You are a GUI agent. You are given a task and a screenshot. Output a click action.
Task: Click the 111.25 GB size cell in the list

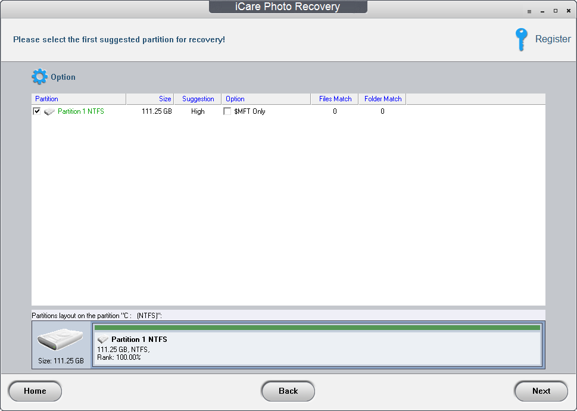[157, 111]
